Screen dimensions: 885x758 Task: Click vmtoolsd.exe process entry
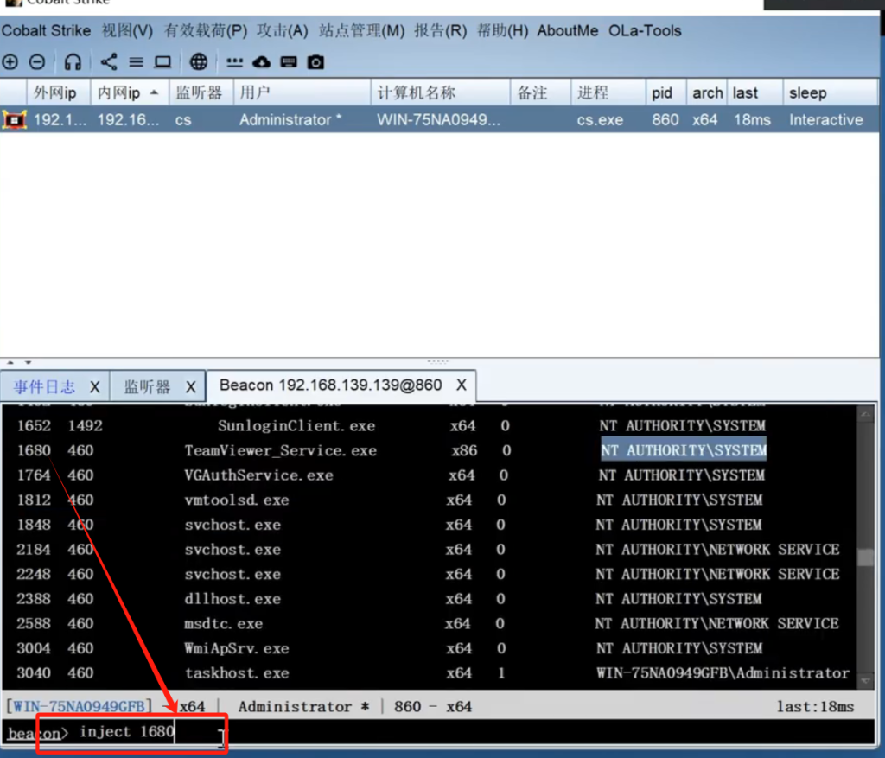[x=237, y=500]
